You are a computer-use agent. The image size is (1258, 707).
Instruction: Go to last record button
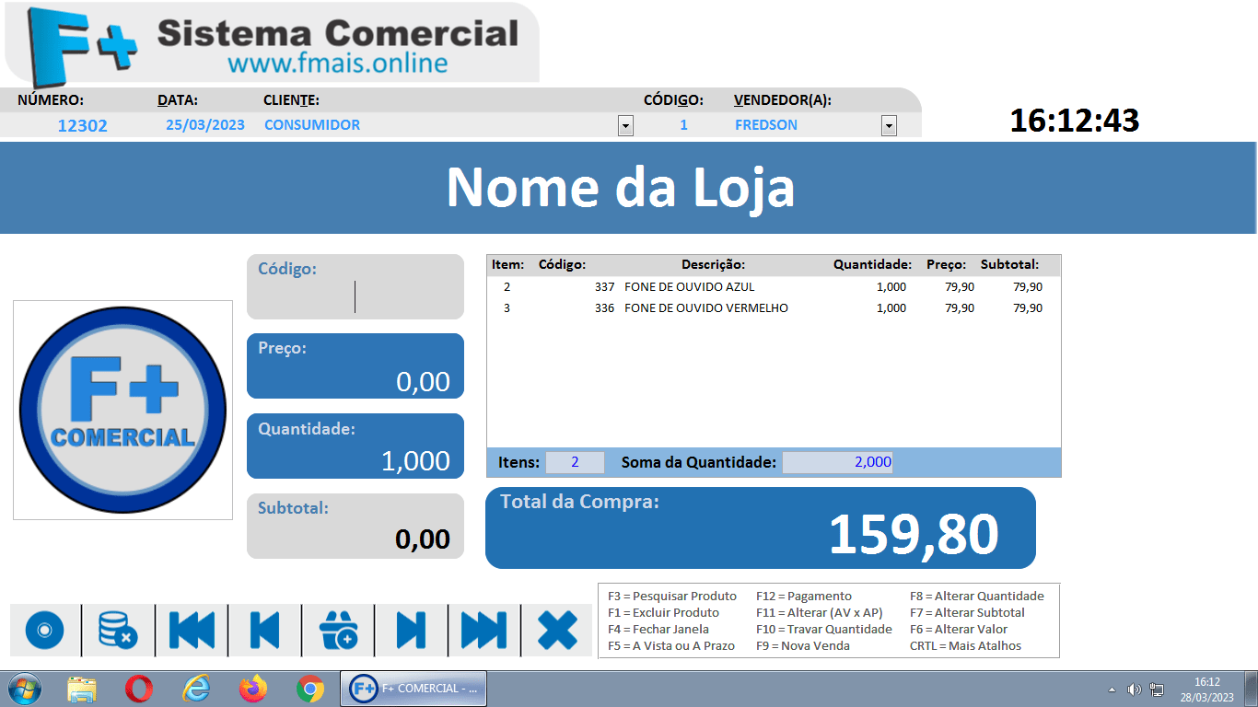[483, 631]
